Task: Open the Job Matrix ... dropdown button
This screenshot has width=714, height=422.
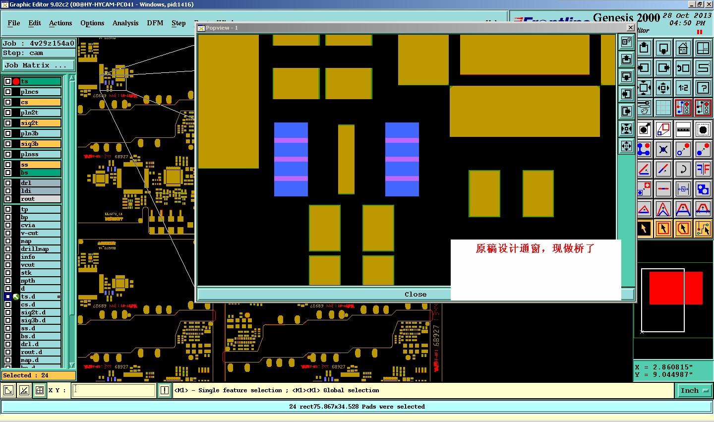Action: tap(39, 65)
